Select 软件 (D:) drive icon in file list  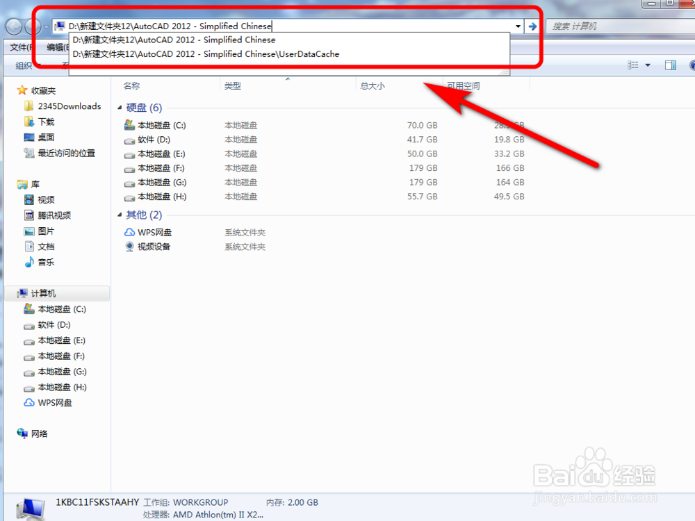[129, 140]
